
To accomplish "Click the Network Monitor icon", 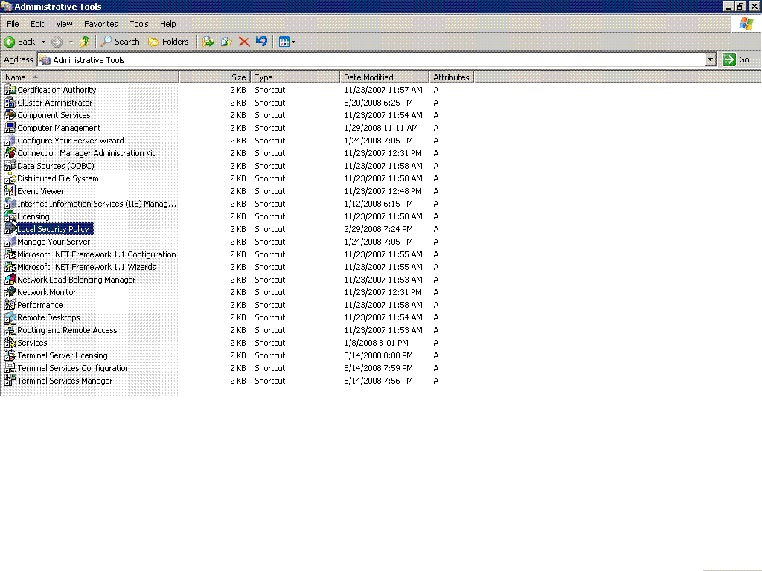I will pos(10,291).
